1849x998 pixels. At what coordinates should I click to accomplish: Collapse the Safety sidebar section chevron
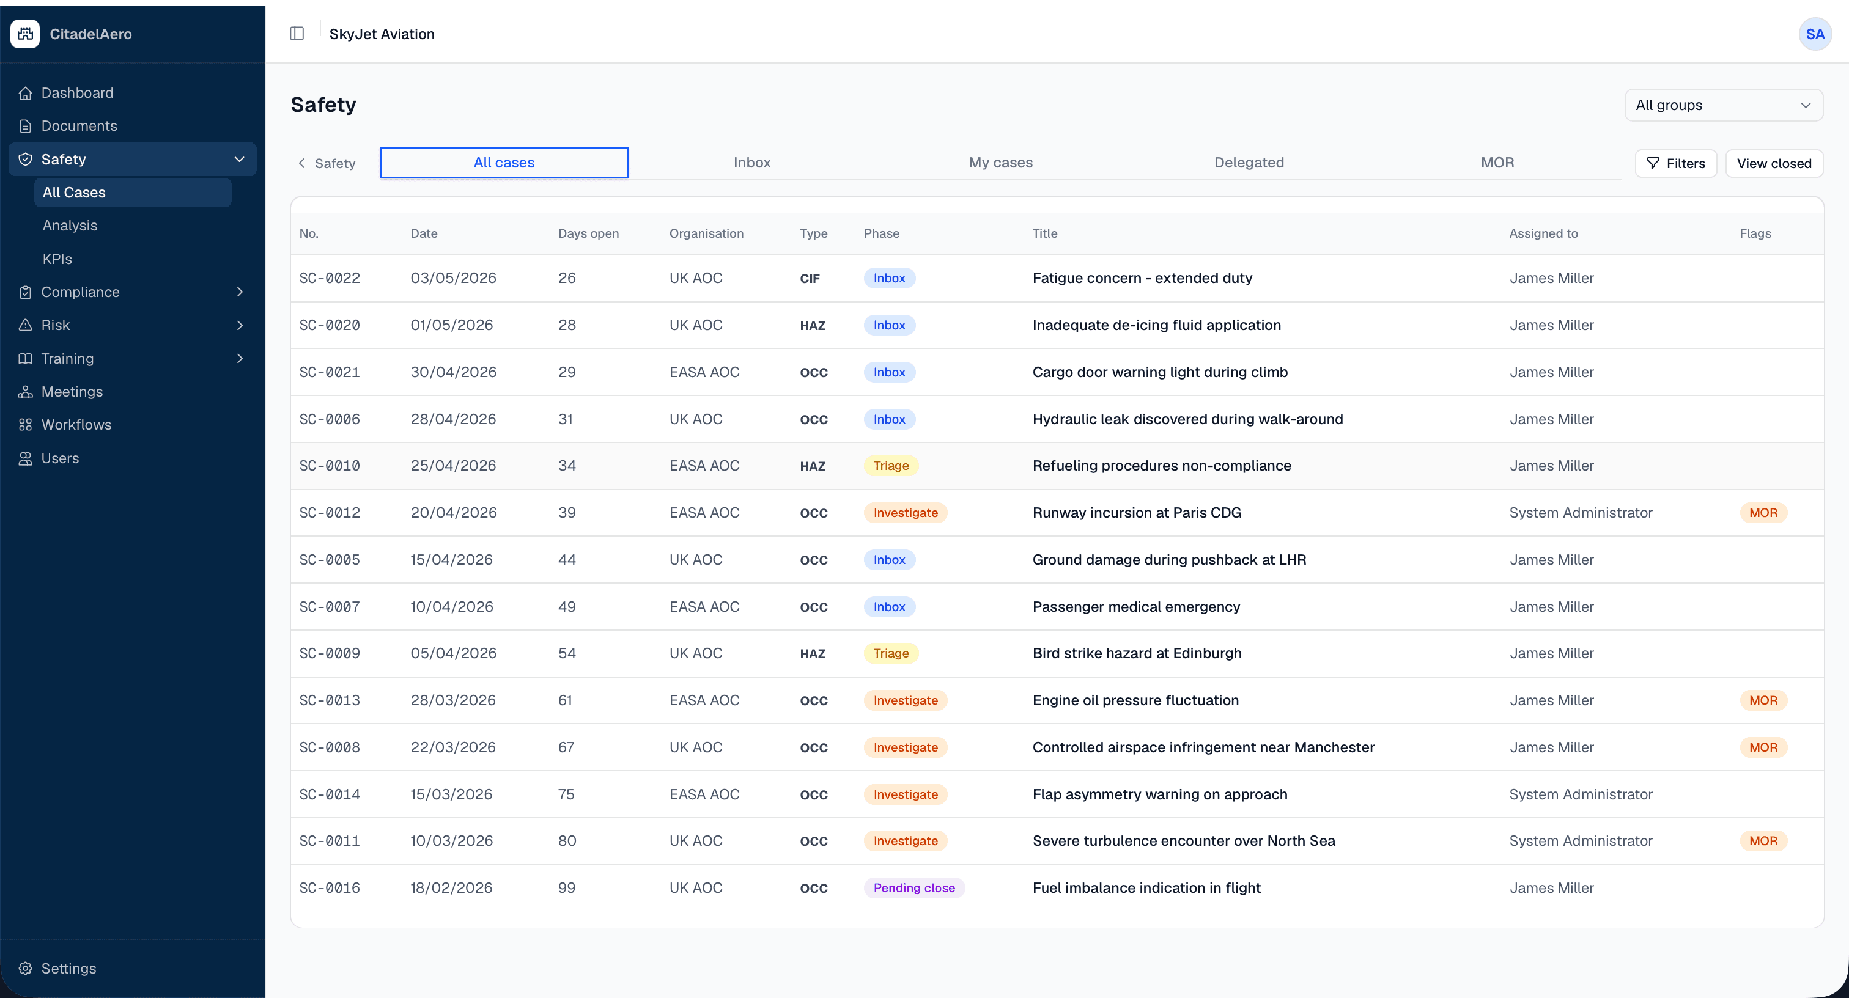(240, 160)
